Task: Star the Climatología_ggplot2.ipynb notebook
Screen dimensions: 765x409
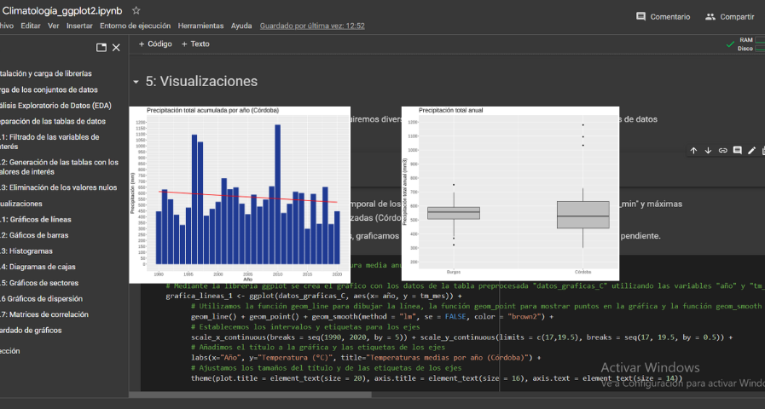Action: point(136,10)
